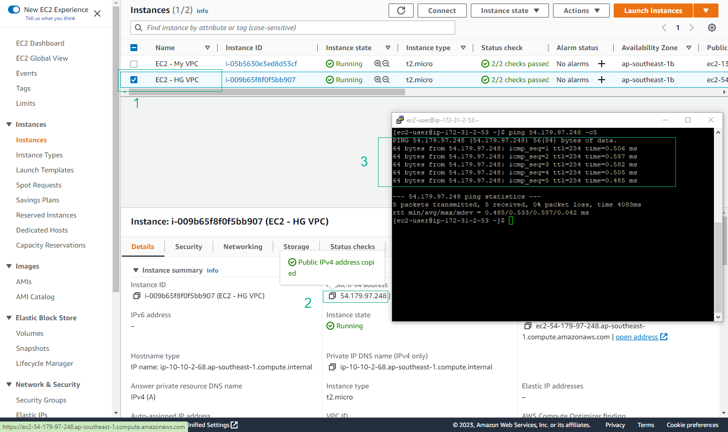Open the Launch instances split arrow dropdown
This screenshot has width=728, height=432.
pos(706,11)
